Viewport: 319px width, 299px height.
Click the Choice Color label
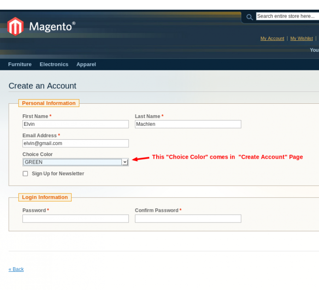pos(37,154)
